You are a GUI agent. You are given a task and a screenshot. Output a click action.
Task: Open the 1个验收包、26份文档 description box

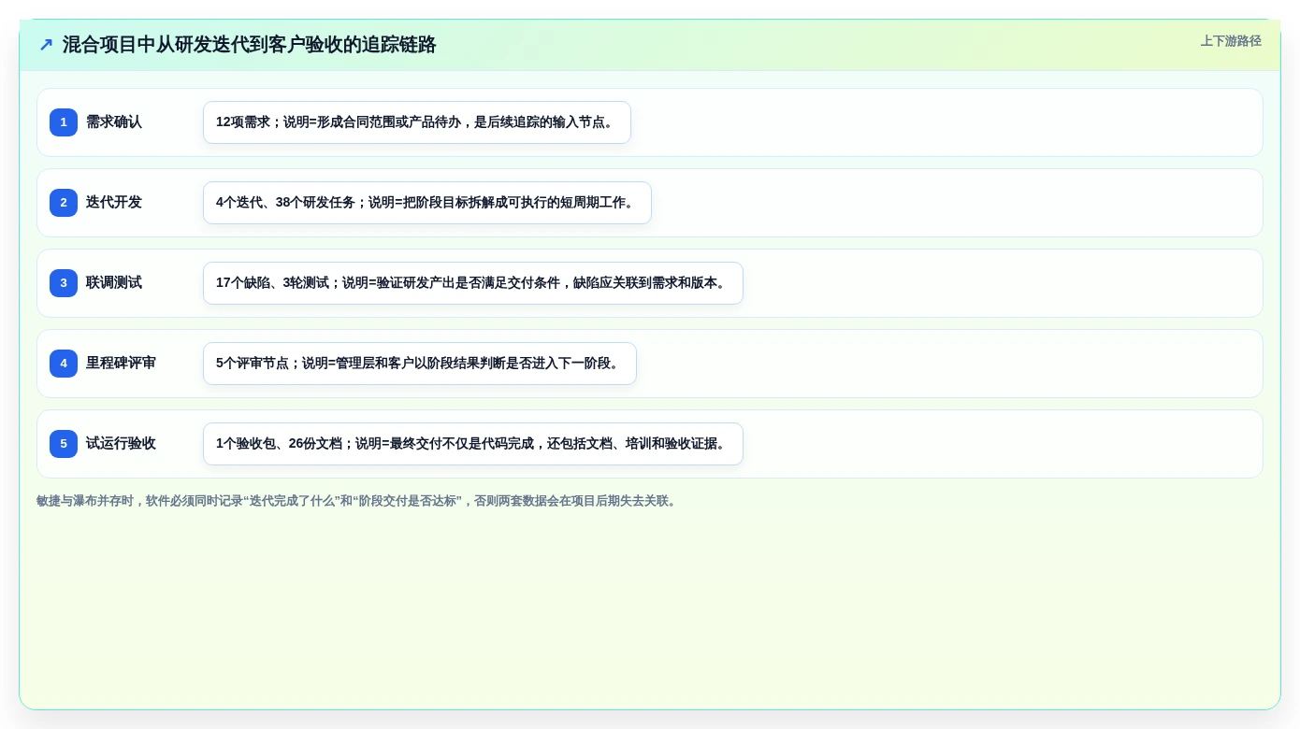(473, 444)
